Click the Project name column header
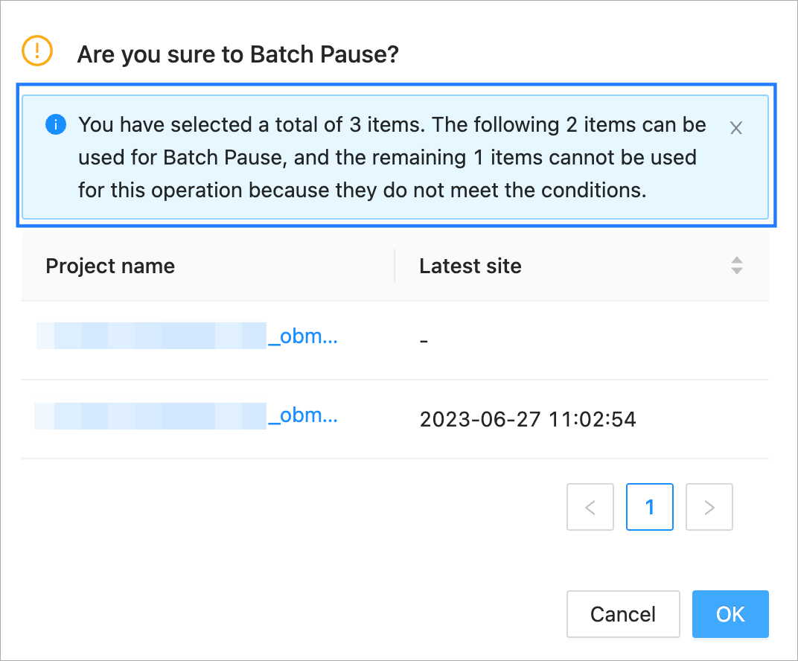Viewport: 798px width, 661px height. tap(109, 266)
